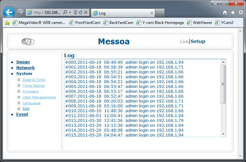
Task: Close the Log tab
Action: (x=152, y=13)
